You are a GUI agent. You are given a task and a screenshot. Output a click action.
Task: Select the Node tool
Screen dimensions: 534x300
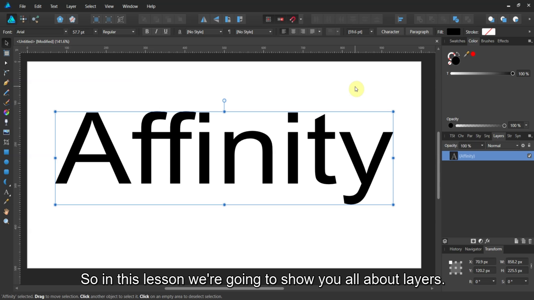tap(6, 63)
